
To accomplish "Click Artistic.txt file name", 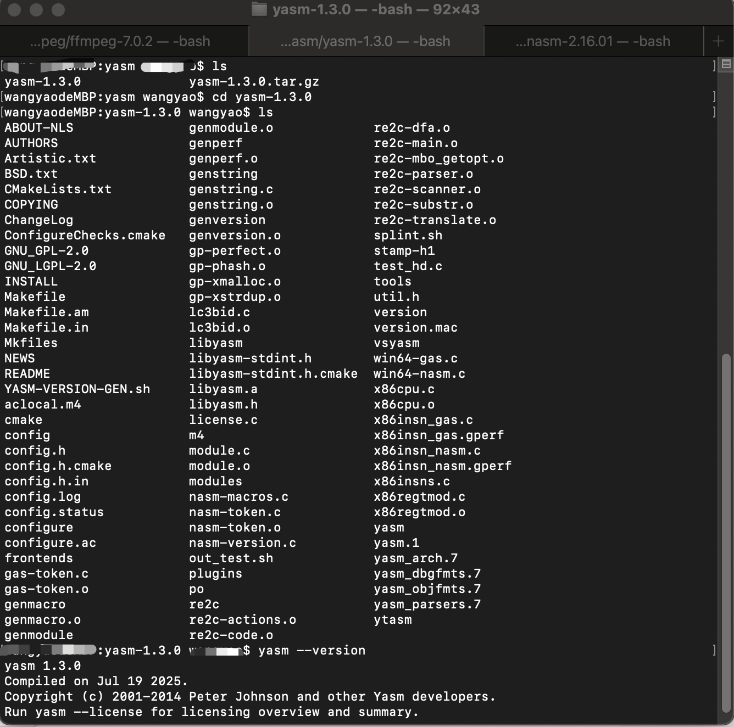I will 51,158.
